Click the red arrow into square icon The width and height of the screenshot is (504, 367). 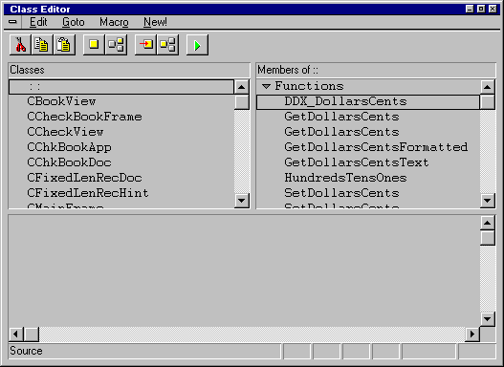point(145,45)
